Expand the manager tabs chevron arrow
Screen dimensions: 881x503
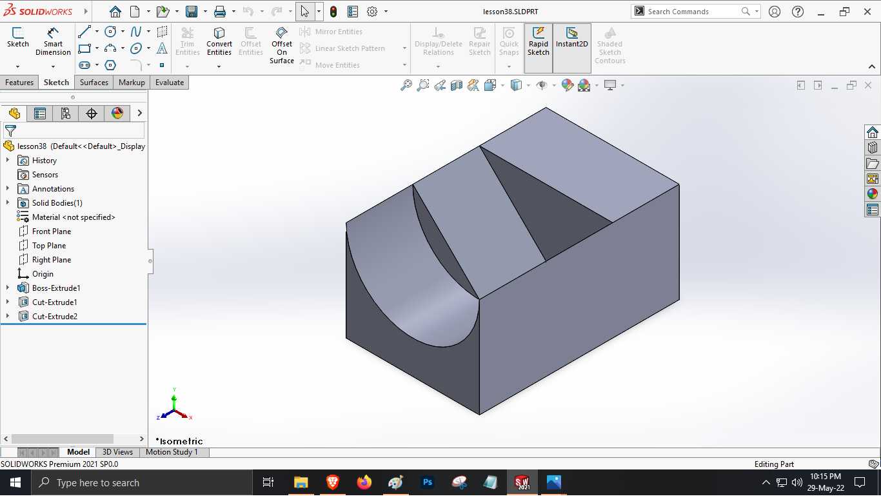[139, 113]
